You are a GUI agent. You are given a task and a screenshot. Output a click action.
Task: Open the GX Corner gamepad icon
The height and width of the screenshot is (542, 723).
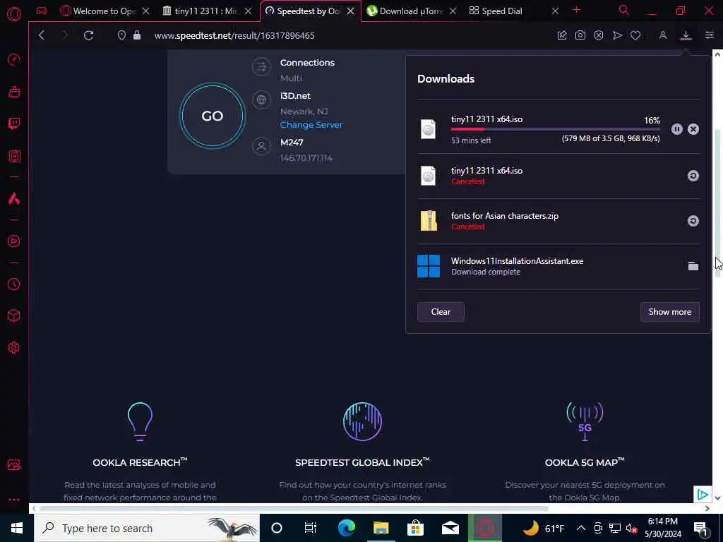tap(42, 11)
